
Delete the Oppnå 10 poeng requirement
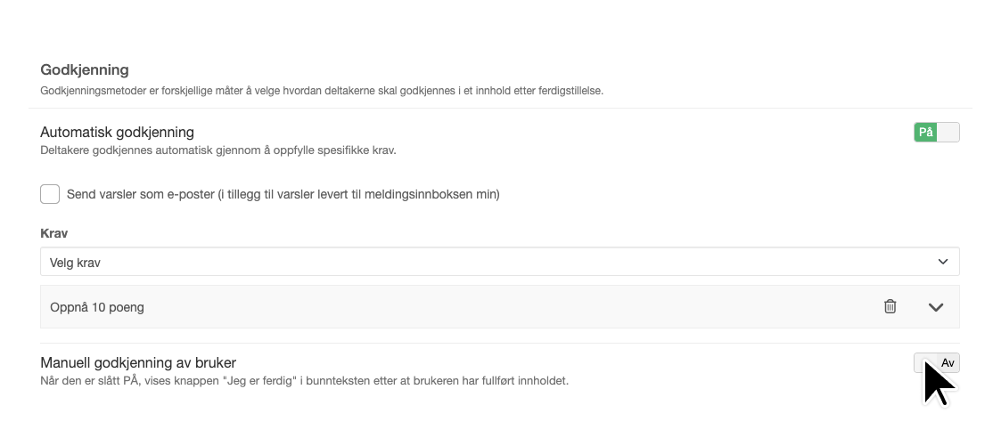(890, 306)
